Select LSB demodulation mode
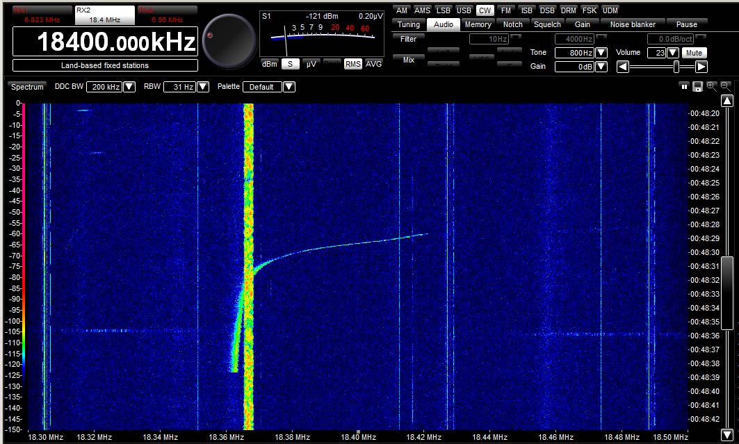Viewport: 739px width, 444px height. [x=443, y=10]
